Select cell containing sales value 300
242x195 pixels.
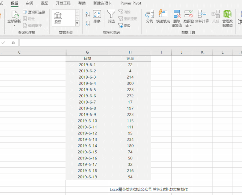coord(130,83)
